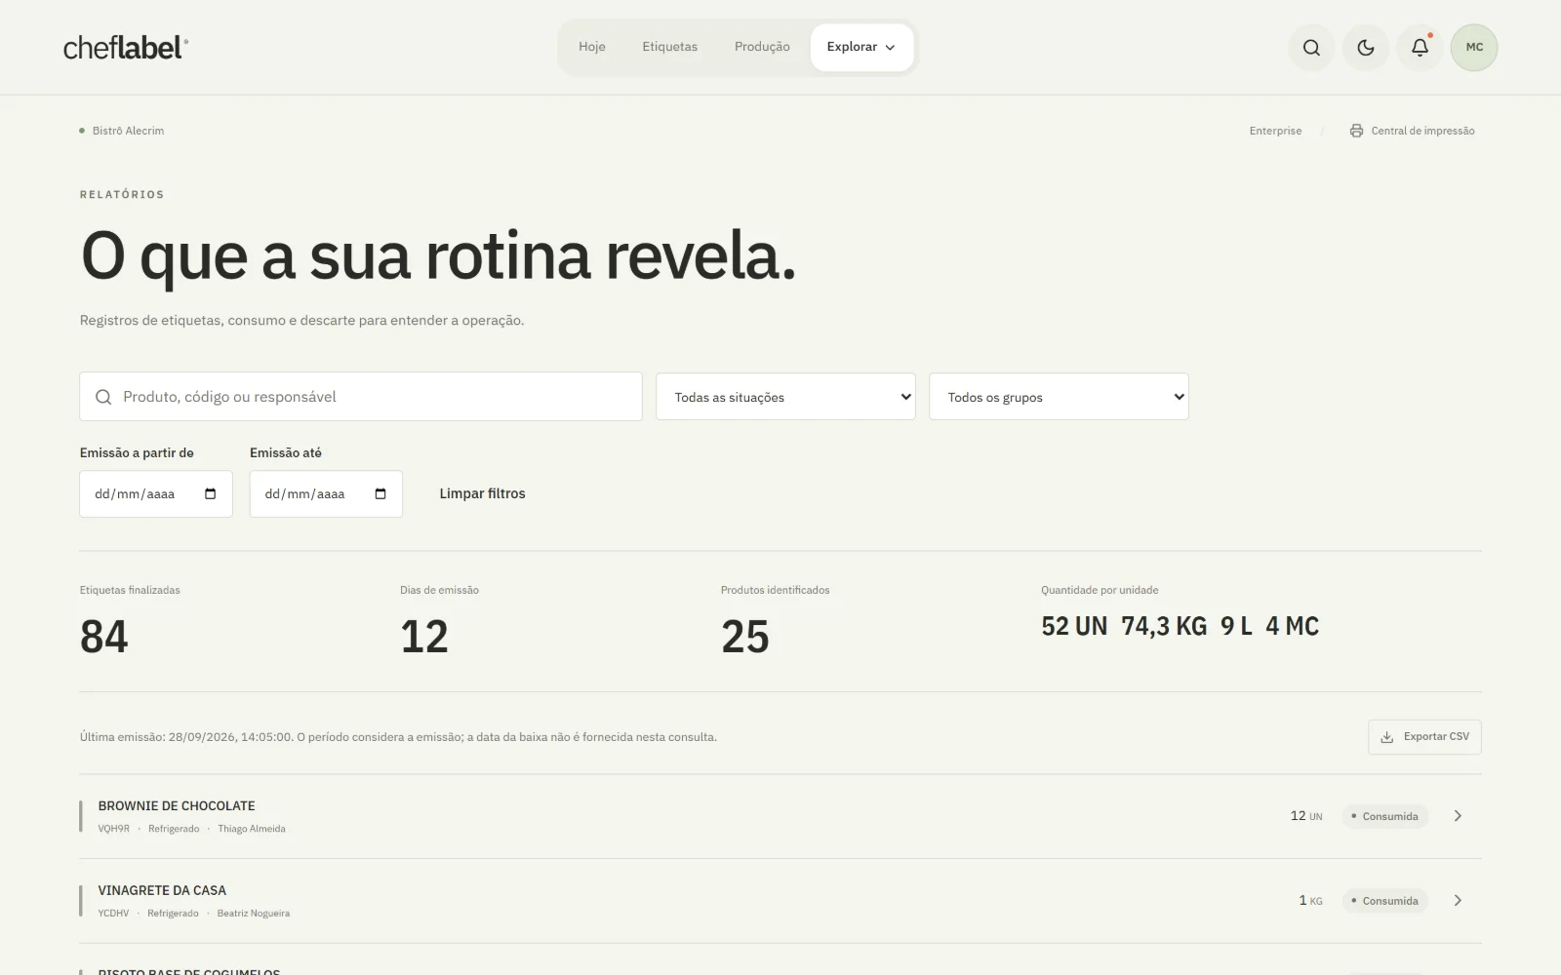Click the download icon in Exportar CSV
The width and height of the screenshot is (1561, 975).
[x=1387, y=737]
